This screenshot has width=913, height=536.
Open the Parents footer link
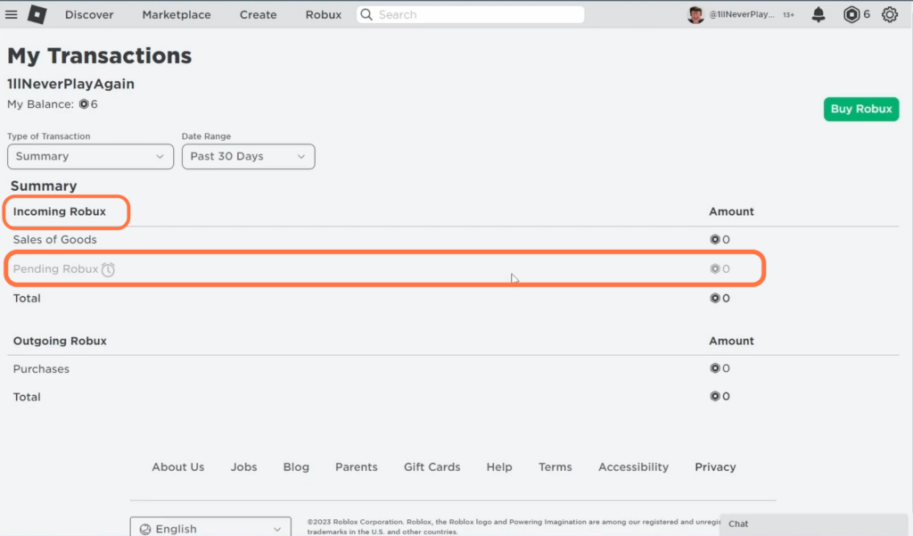pos(357,467)
